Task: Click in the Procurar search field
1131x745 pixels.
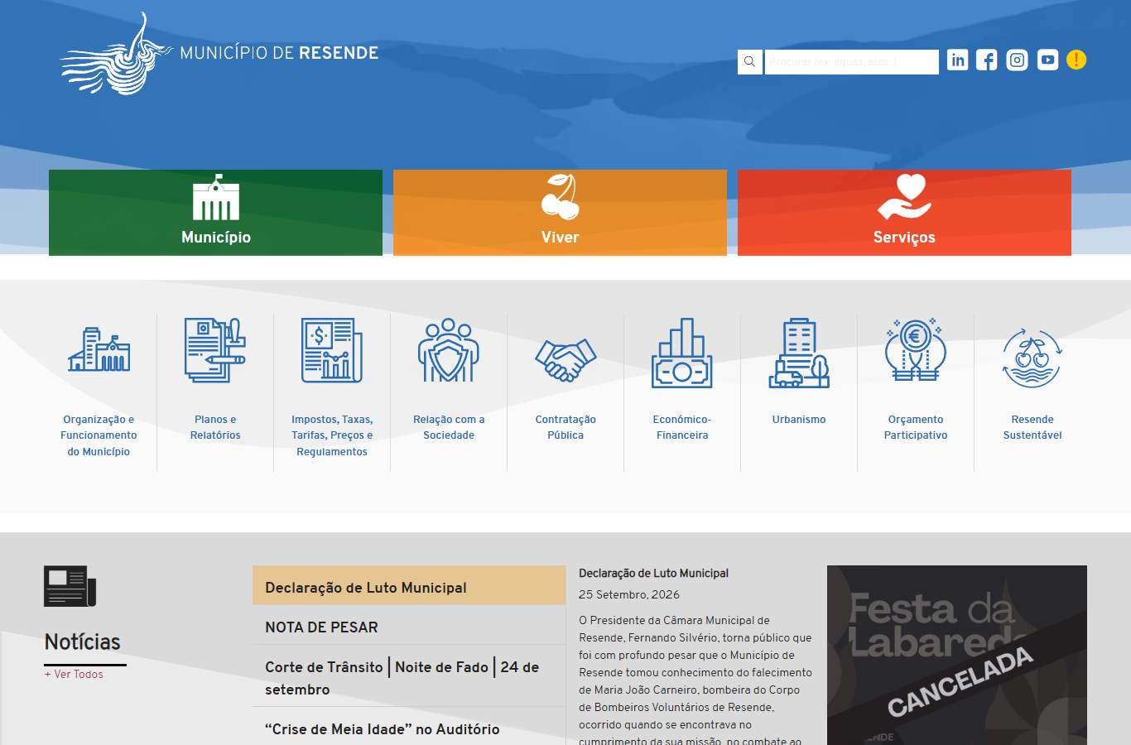Action: 852,62
